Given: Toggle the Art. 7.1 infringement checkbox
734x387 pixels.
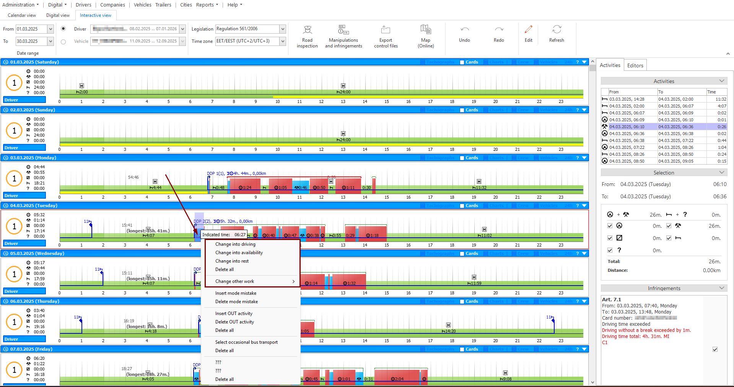Looking at the screenshot, I should (715, 349).
